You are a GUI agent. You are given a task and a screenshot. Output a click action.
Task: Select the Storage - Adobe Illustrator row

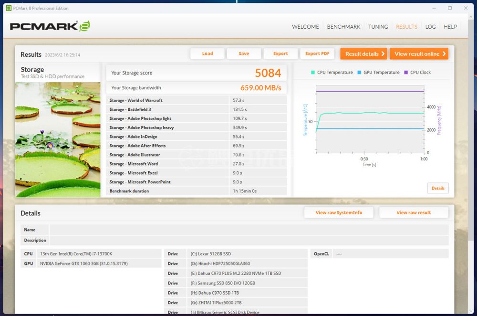point(196,155)
